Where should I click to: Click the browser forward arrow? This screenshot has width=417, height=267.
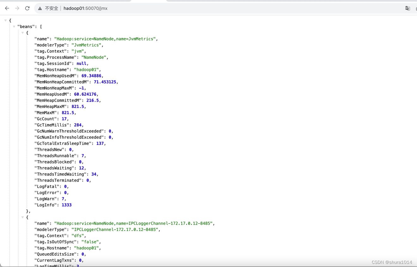tap(17, 8)
